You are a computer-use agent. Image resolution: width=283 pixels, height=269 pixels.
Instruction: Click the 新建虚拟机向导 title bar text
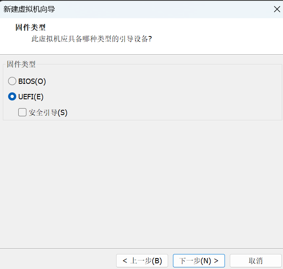[29, 9]
